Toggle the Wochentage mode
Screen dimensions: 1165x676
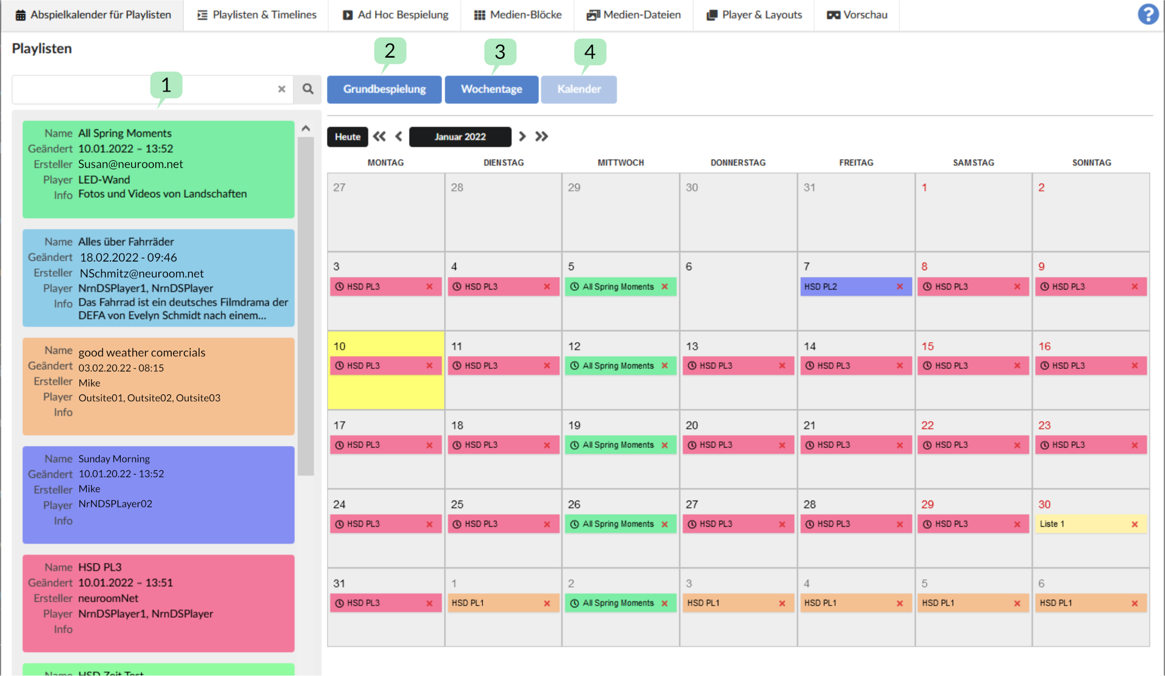pos(491,89)
